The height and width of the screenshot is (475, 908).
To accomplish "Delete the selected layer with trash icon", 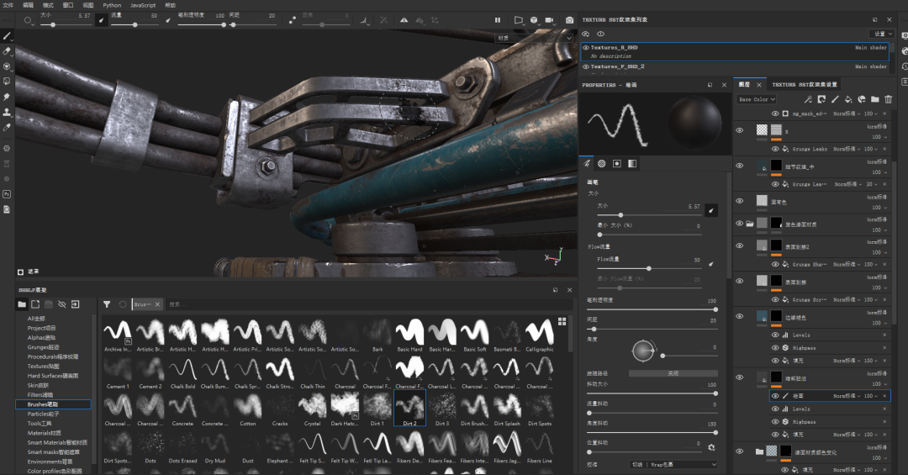I will click(889, 100).
